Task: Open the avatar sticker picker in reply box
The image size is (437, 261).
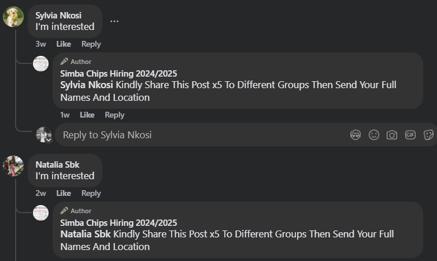Action: click(355, 135)
